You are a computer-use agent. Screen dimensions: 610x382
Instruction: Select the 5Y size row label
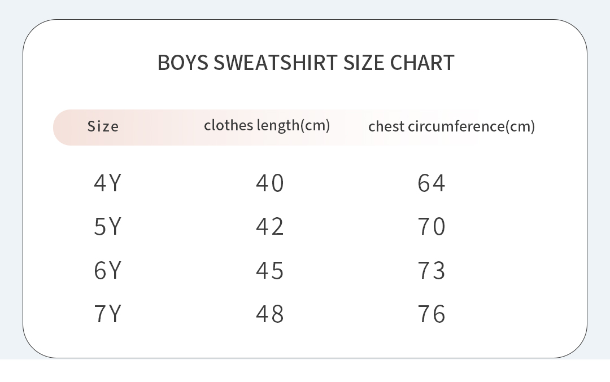(107, 227)
